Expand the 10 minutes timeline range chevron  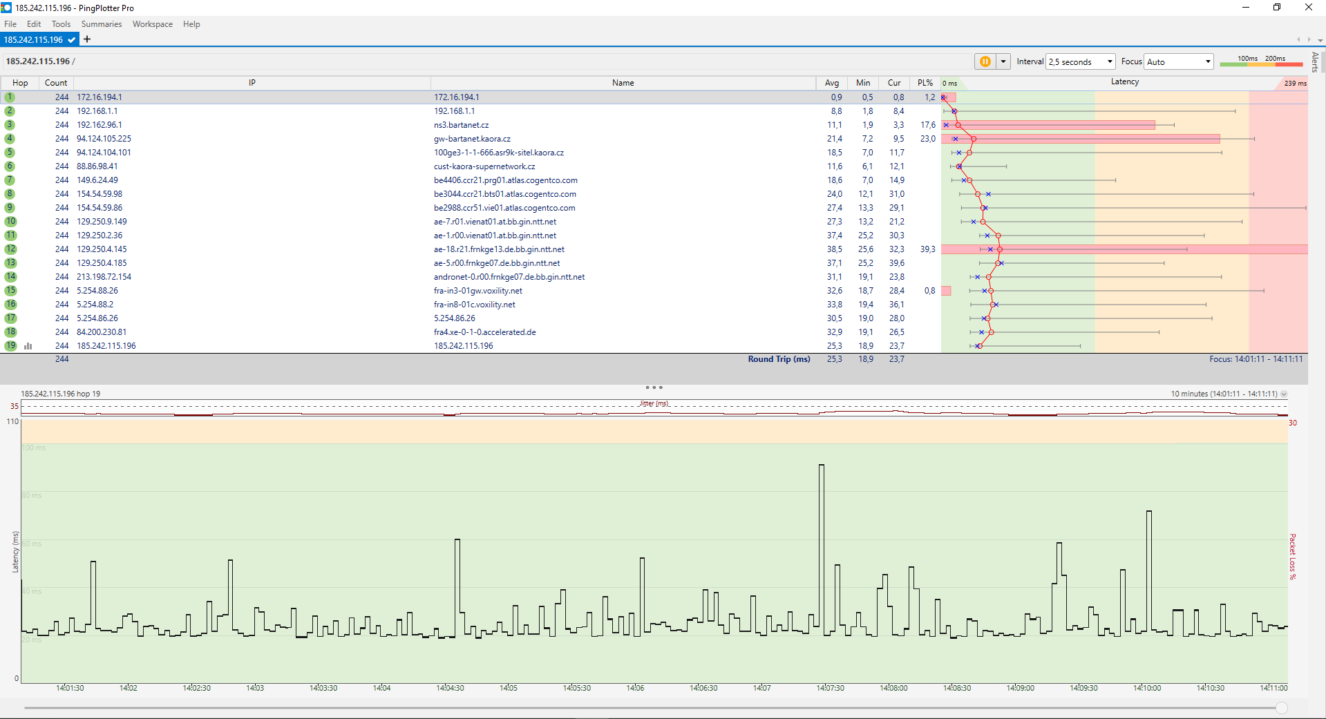click(x=1284, y=394)
